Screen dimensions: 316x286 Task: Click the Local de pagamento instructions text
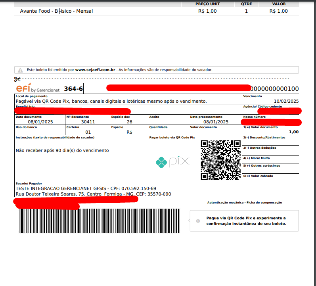pos(111,101)
